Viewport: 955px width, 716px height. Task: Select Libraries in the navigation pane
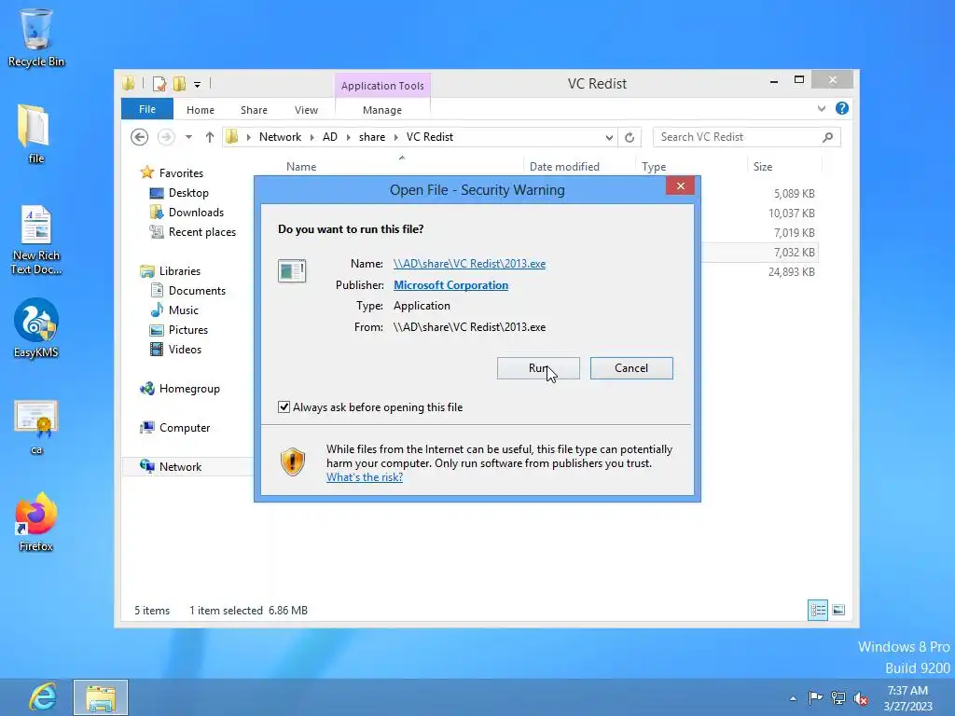point(171,271)
